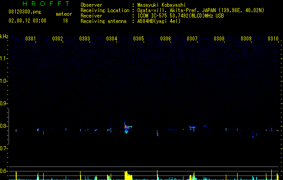Click the tall yellow intensity peak after 0304
The image size is (283, 180).
(x=128, y=175)
